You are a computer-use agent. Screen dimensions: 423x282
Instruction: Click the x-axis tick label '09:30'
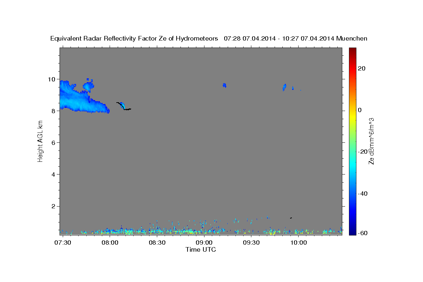(252, 243)
